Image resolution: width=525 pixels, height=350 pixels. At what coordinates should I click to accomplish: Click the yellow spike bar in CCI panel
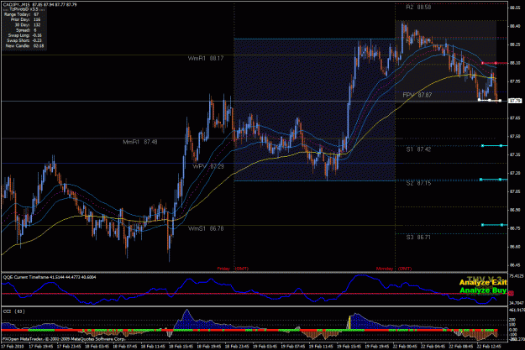[349, 322]
